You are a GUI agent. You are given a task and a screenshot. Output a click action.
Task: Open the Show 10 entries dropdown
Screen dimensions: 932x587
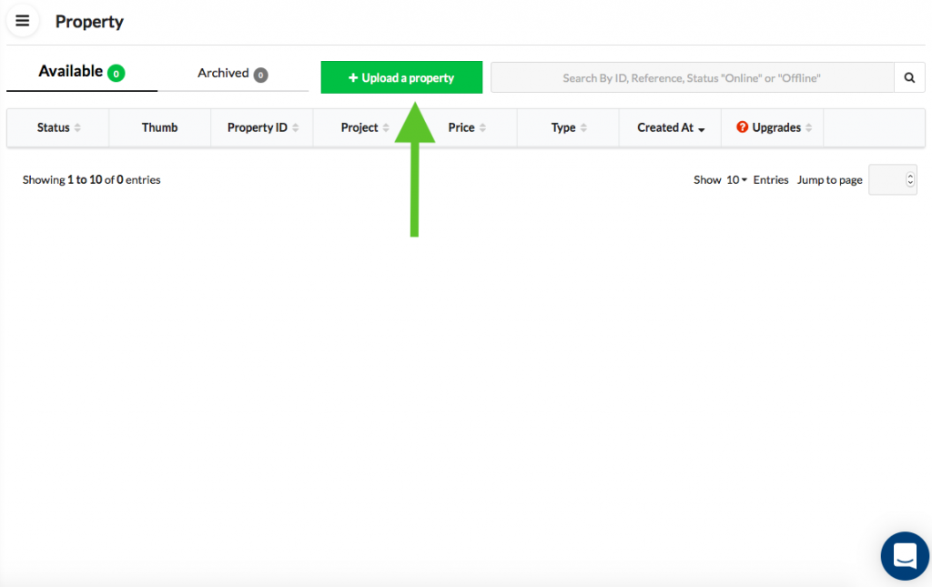[x=739, y=179]
